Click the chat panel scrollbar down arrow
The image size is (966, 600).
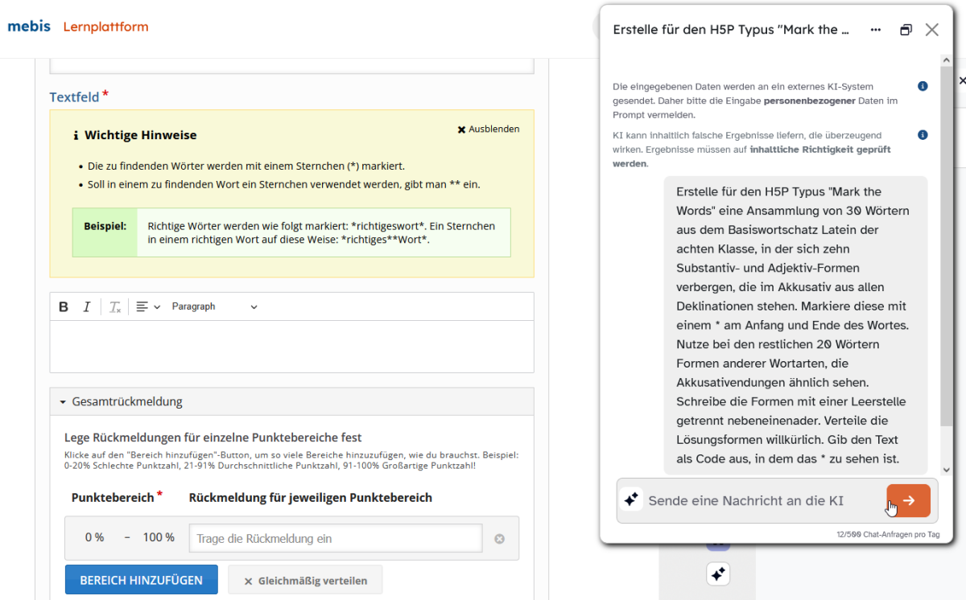(947, 470)
